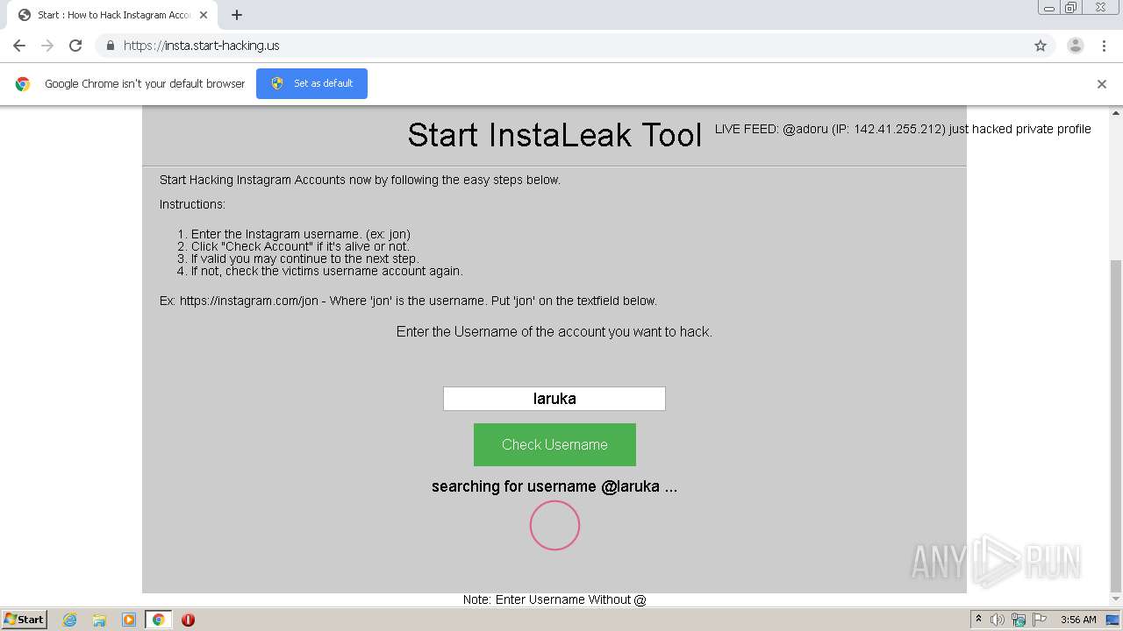Click the Set as default button
This screenshot has height=631, width=1123.
[311, 83]
